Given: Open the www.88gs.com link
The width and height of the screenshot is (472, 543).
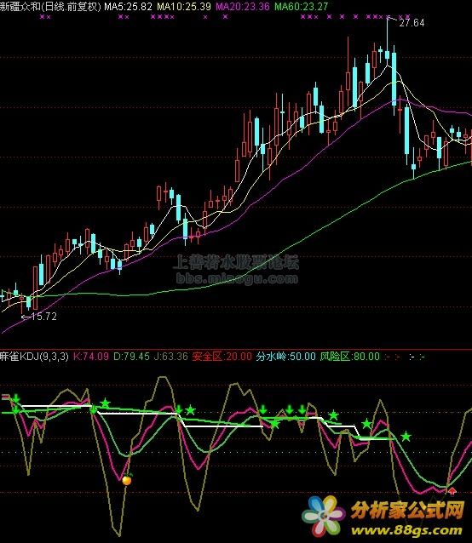Looking at the screenshot, I should point(406,530).
